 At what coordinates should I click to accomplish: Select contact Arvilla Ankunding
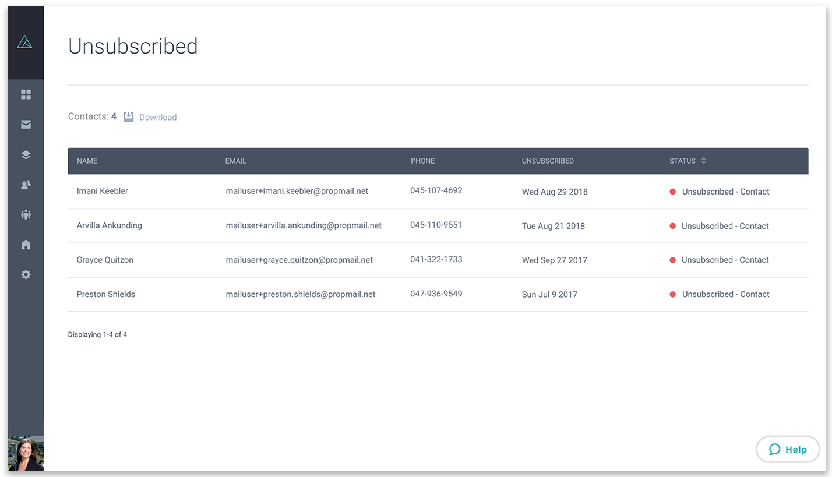110,225
